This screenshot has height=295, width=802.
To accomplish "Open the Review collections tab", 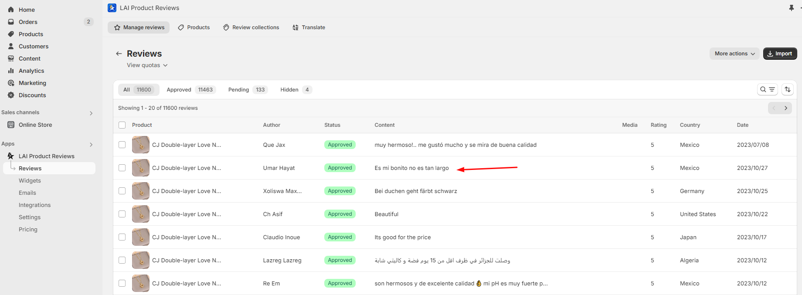I will pos(251,27).
